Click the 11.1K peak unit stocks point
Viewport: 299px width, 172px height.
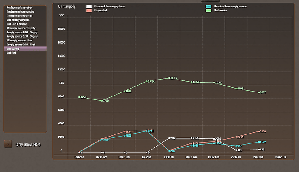click(169, 78)
